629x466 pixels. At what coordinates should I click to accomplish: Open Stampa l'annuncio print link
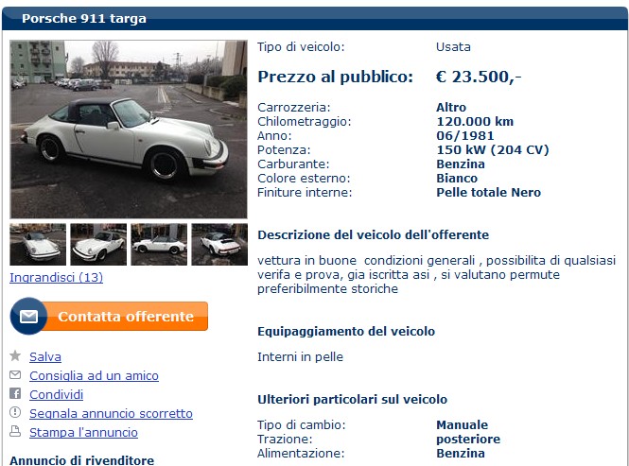[83, 432]
